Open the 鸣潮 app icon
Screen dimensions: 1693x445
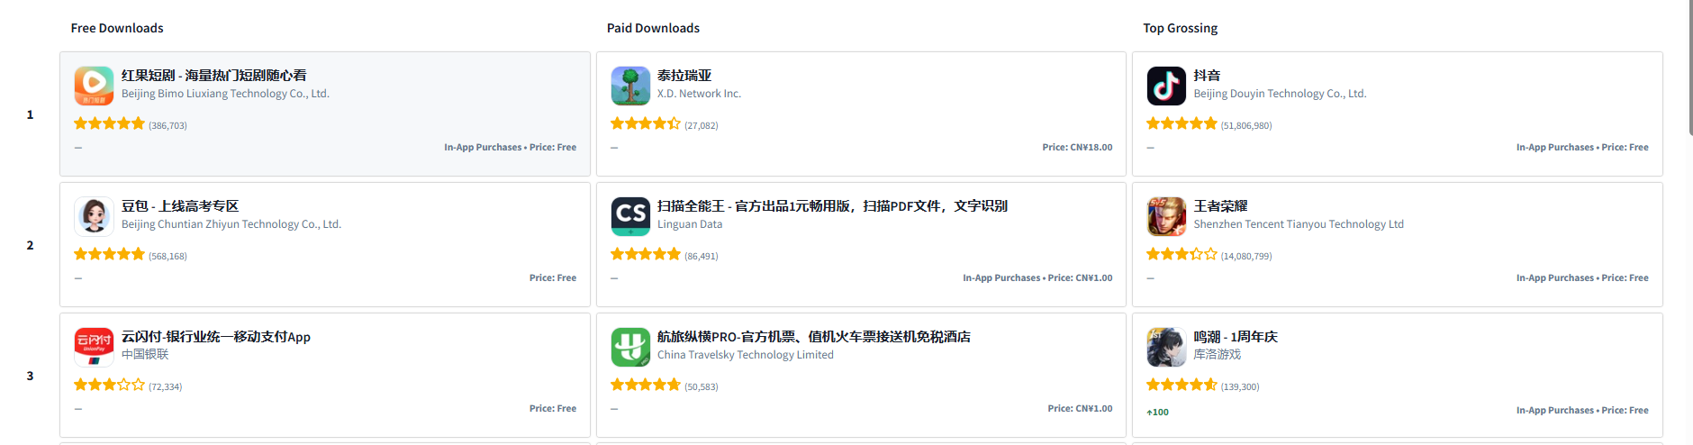[x=1166, y=347]
